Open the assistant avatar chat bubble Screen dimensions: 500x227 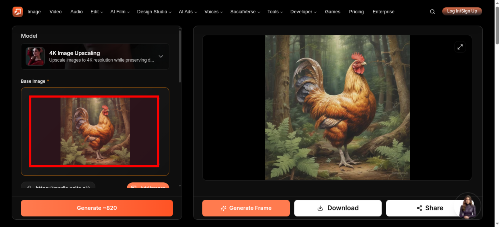468,206
